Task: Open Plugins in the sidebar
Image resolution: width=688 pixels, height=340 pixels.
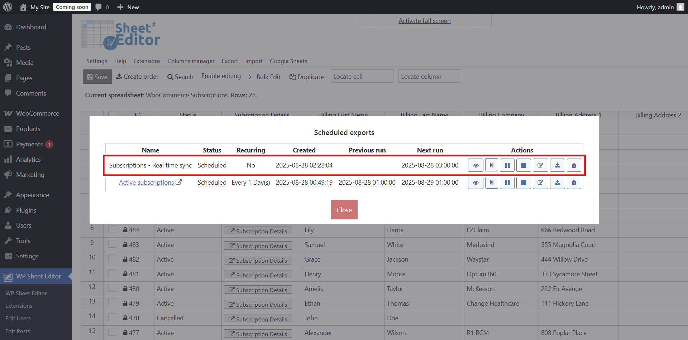Action: click(x=36, y=210)
